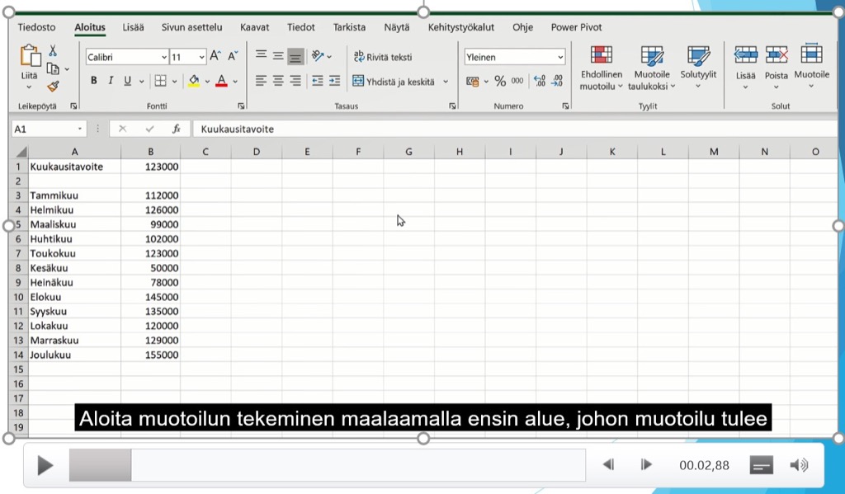
Task: Click the Lisää insert cells icon
Action: [x=746, y=55]
